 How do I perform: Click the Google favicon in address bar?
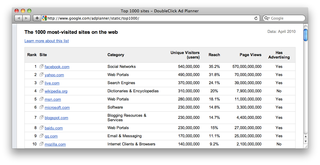coord(44,18)
